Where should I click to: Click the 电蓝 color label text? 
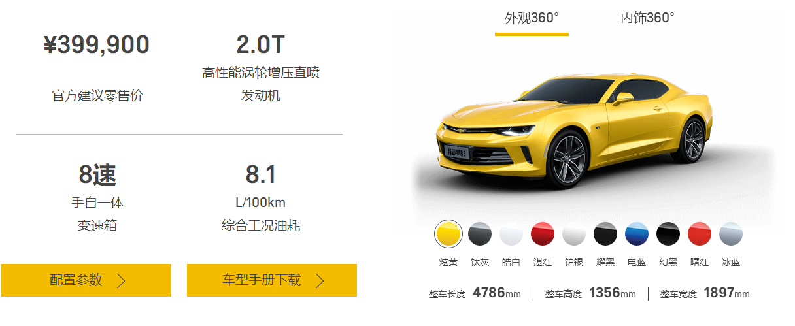point(637,262)
